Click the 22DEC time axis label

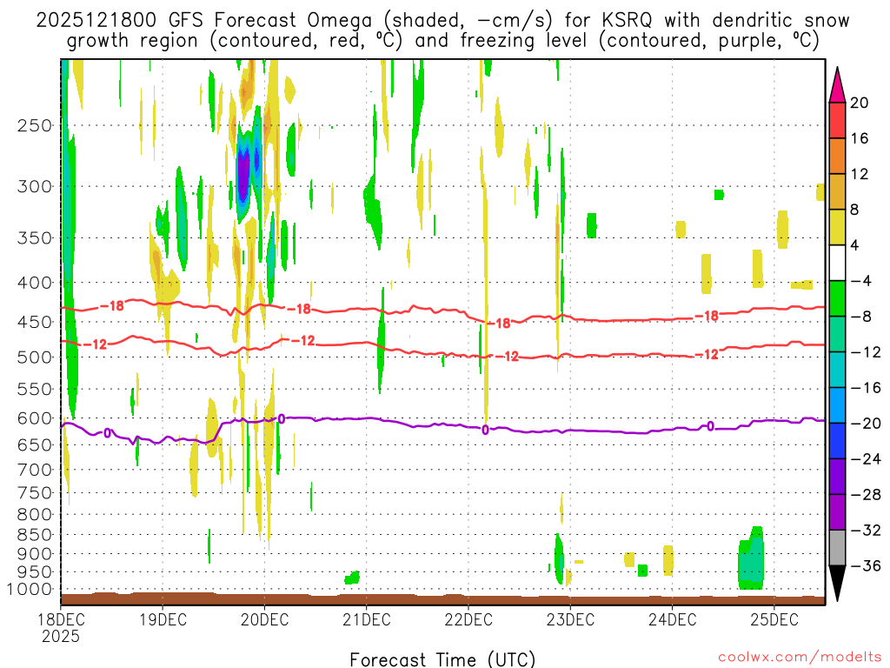[468, 619]
